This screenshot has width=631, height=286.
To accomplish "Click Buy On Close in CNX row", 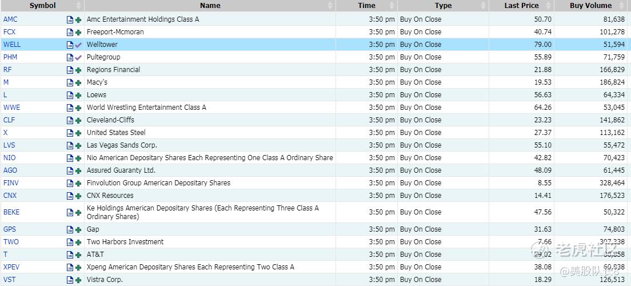I will (x=421, y=196).
